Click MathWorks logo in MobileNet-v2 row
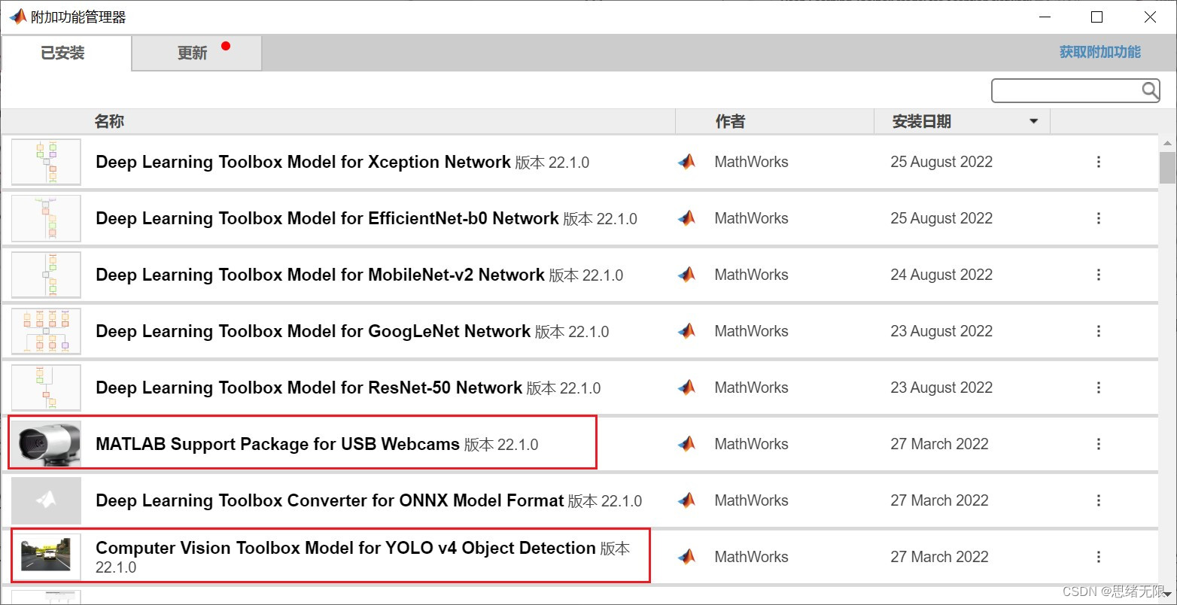 686,275
